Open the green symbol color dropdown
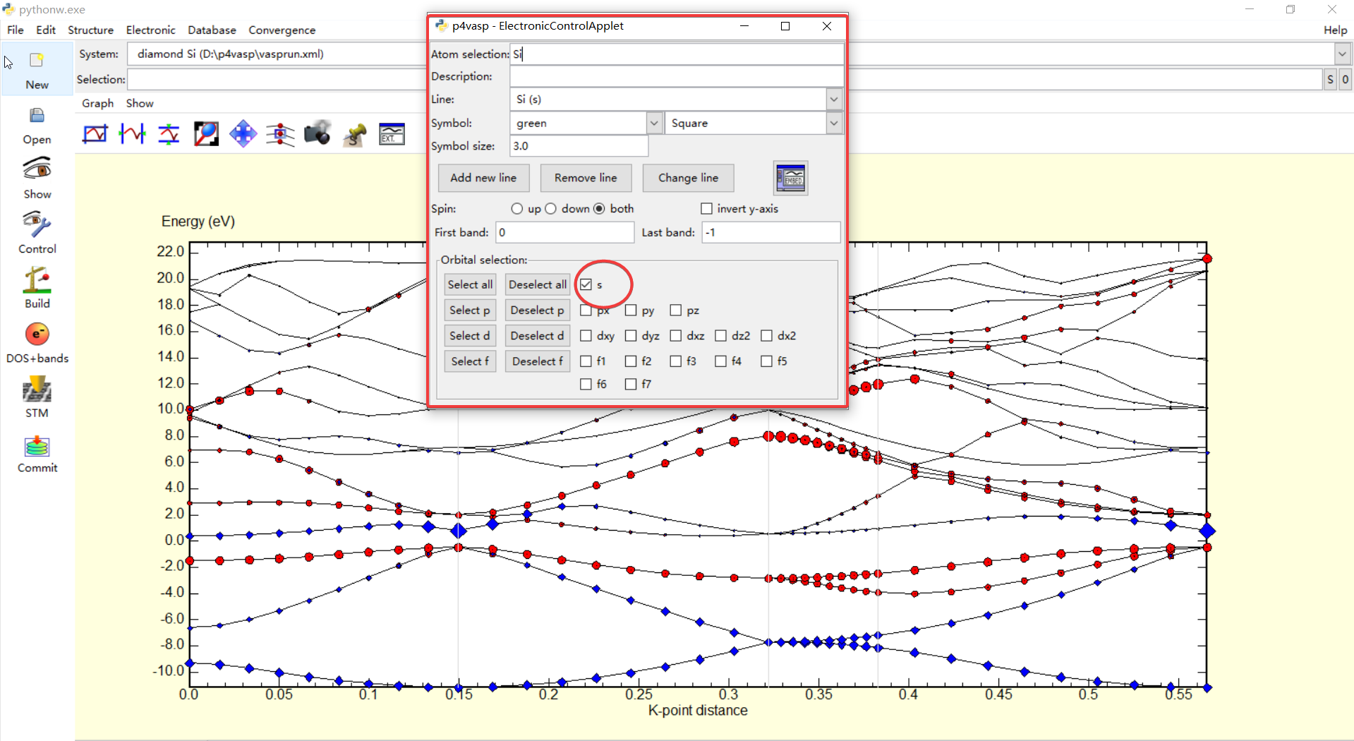This screenshot has width=1354, height=741. pos(654,123)
